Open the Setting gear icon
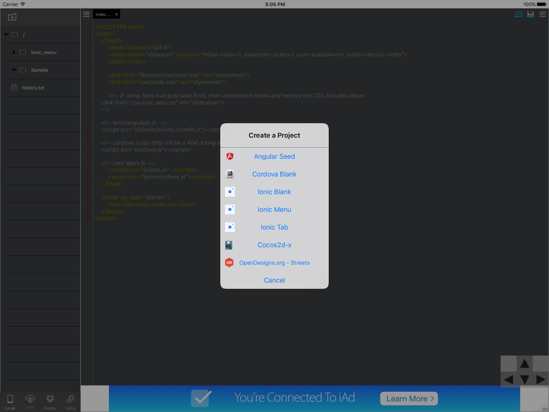Screen dimensions: 549x412 pos(70,402)
